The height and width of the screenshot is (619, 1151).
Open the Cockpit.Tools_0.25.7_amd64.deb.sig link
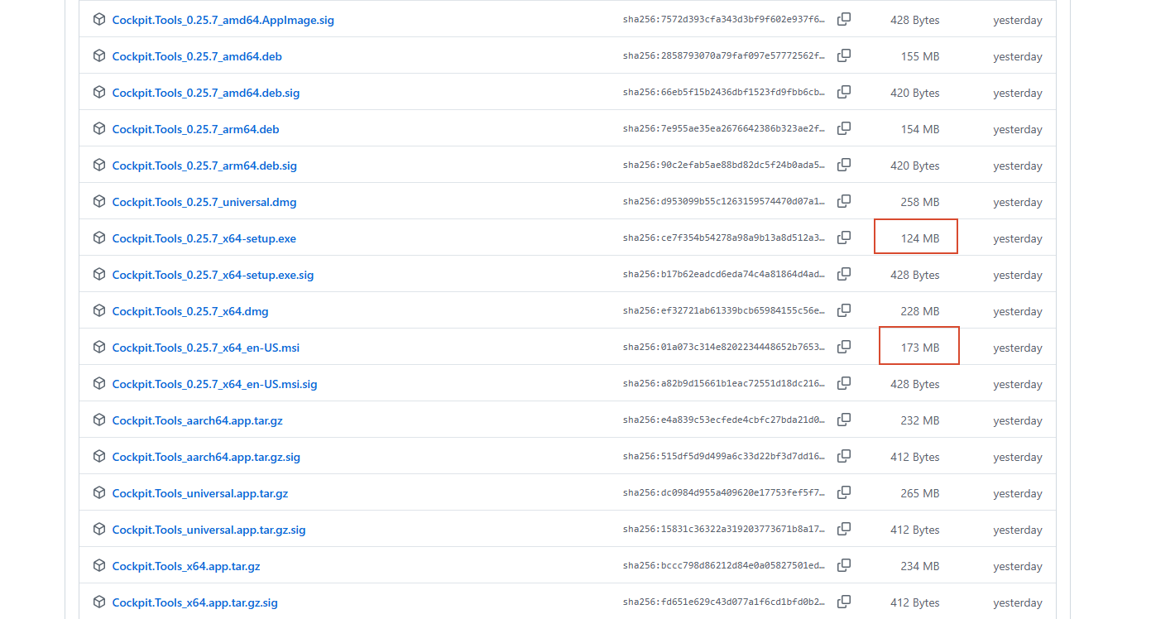point(206,93)
